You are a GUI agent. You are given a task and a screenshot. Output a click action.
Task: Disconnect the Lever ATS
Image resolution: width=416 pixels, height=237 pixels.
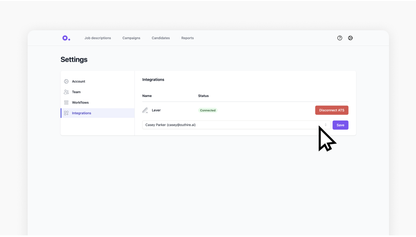pyautogui.click(x=332, y=110)
